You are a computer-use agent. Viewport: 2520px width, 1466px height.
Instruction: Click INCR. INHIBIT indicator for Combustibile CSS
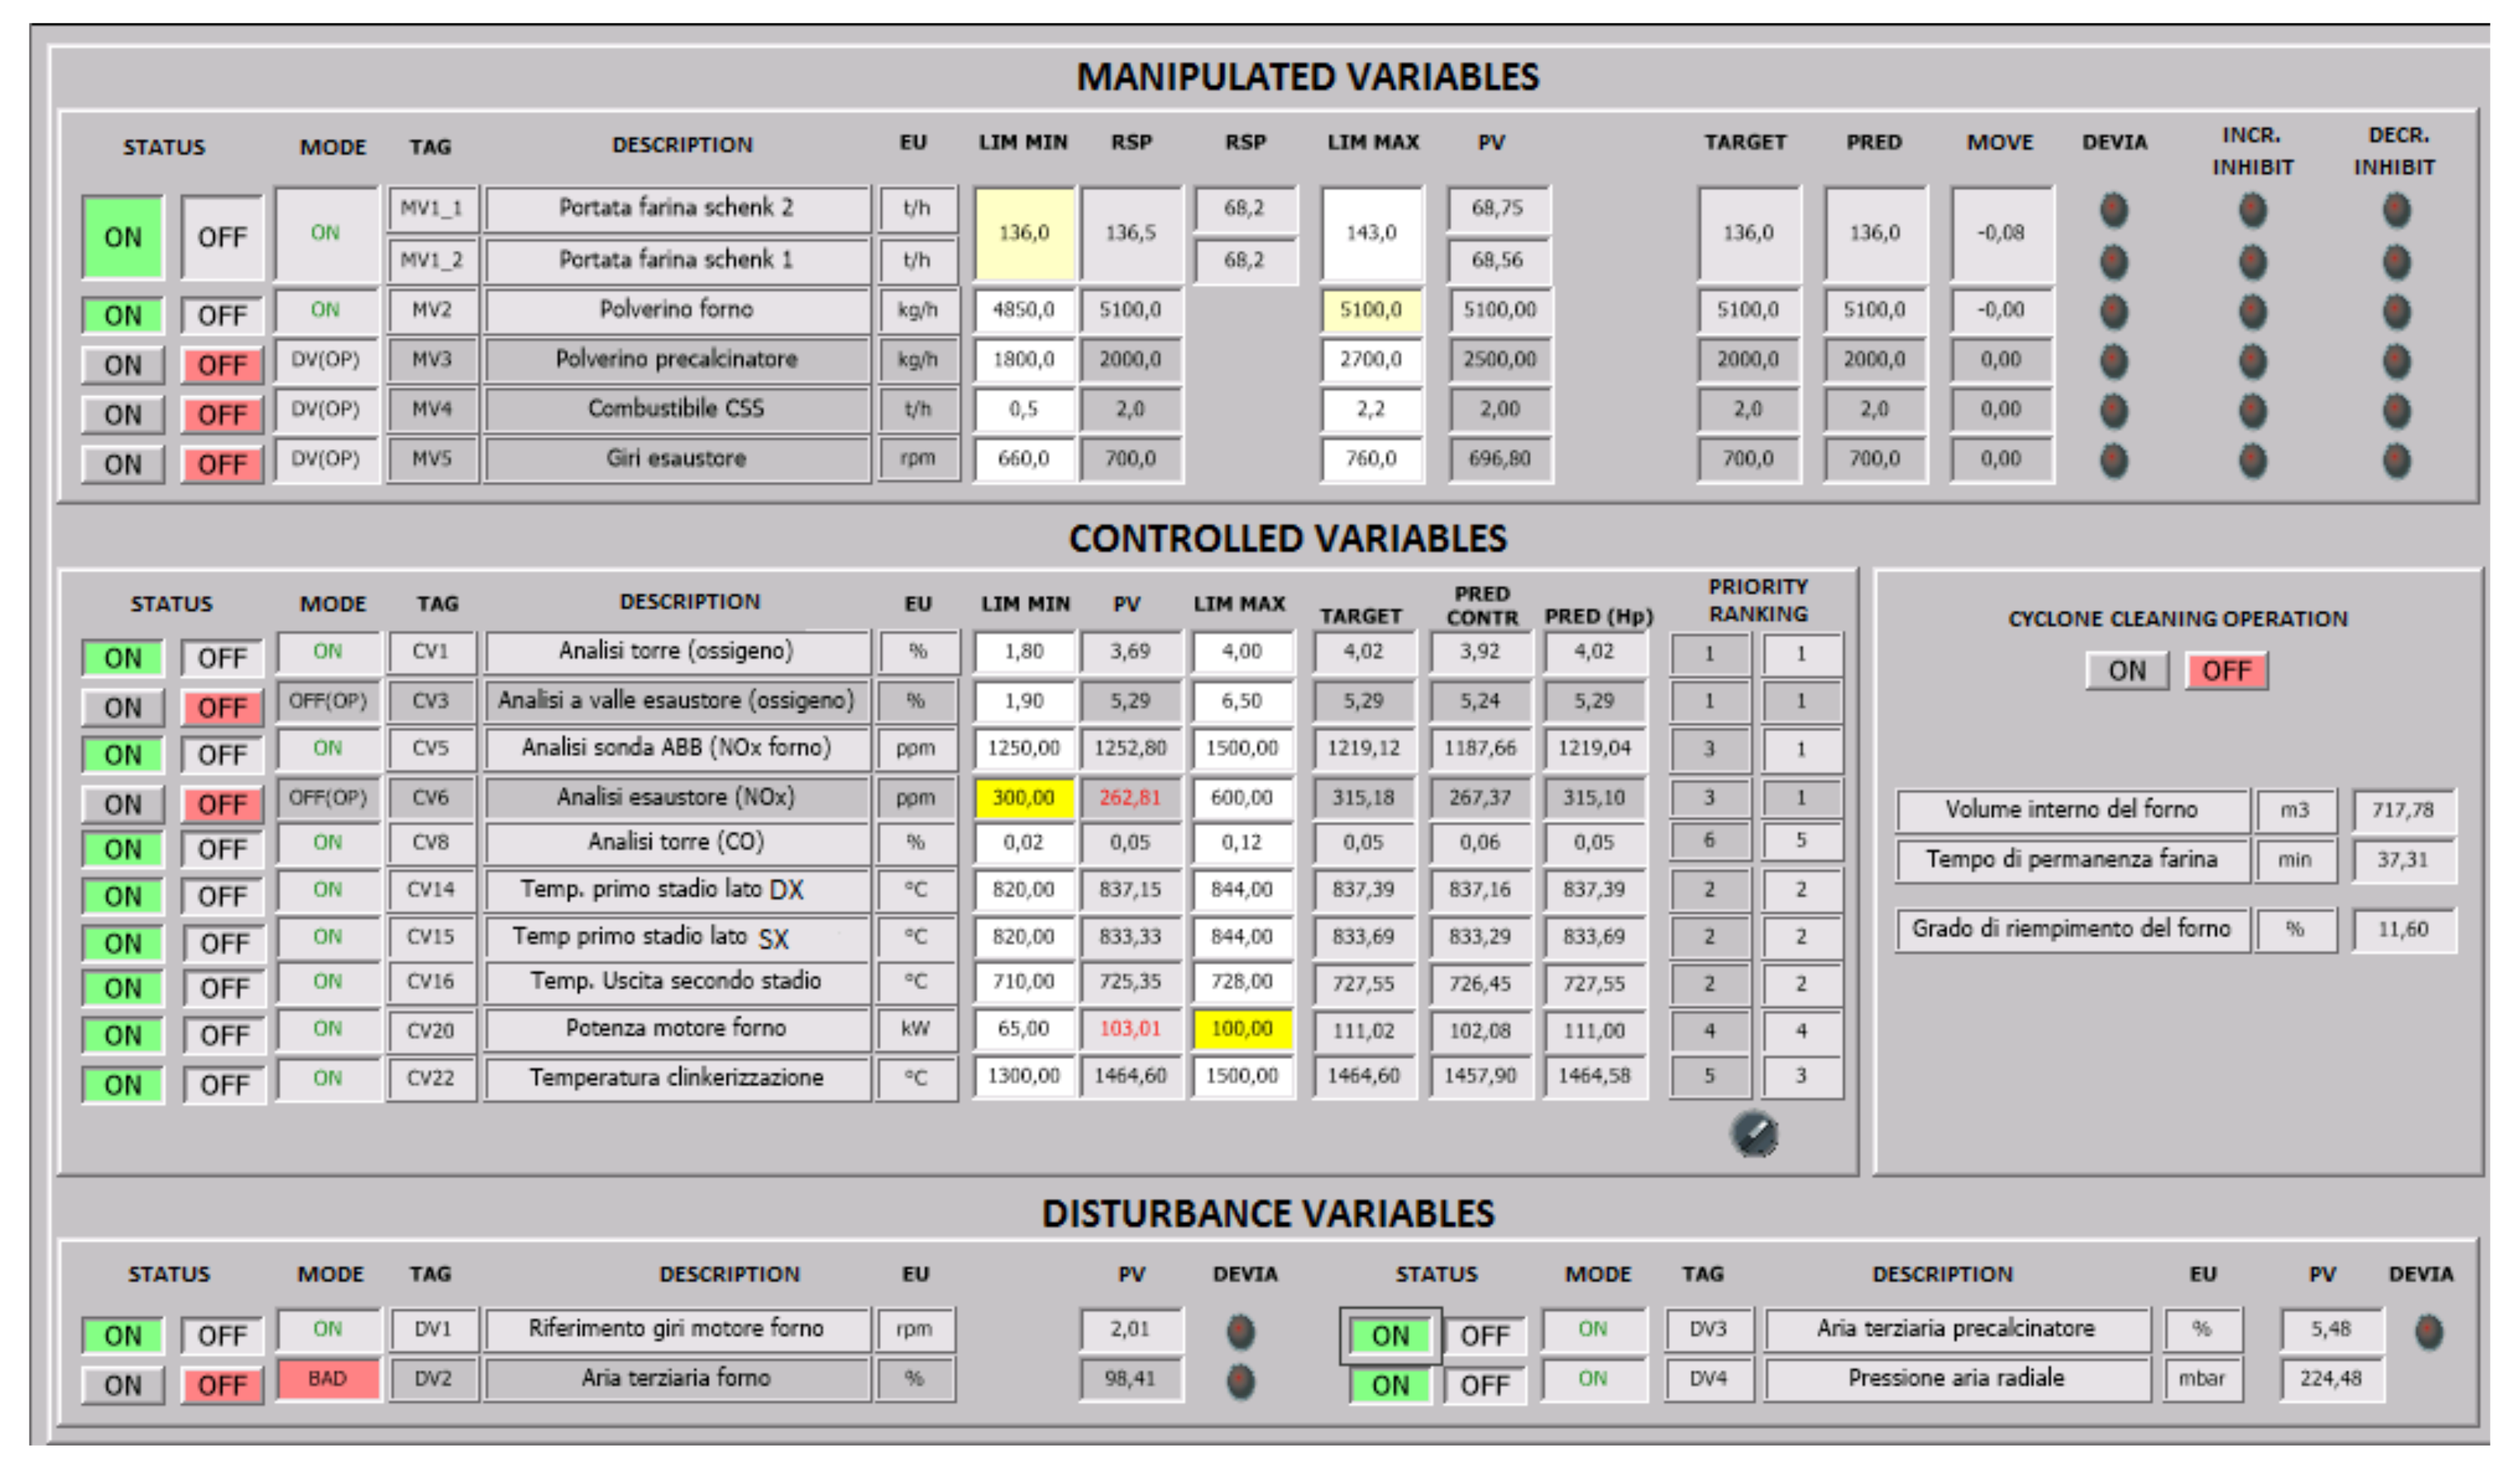2252,410
